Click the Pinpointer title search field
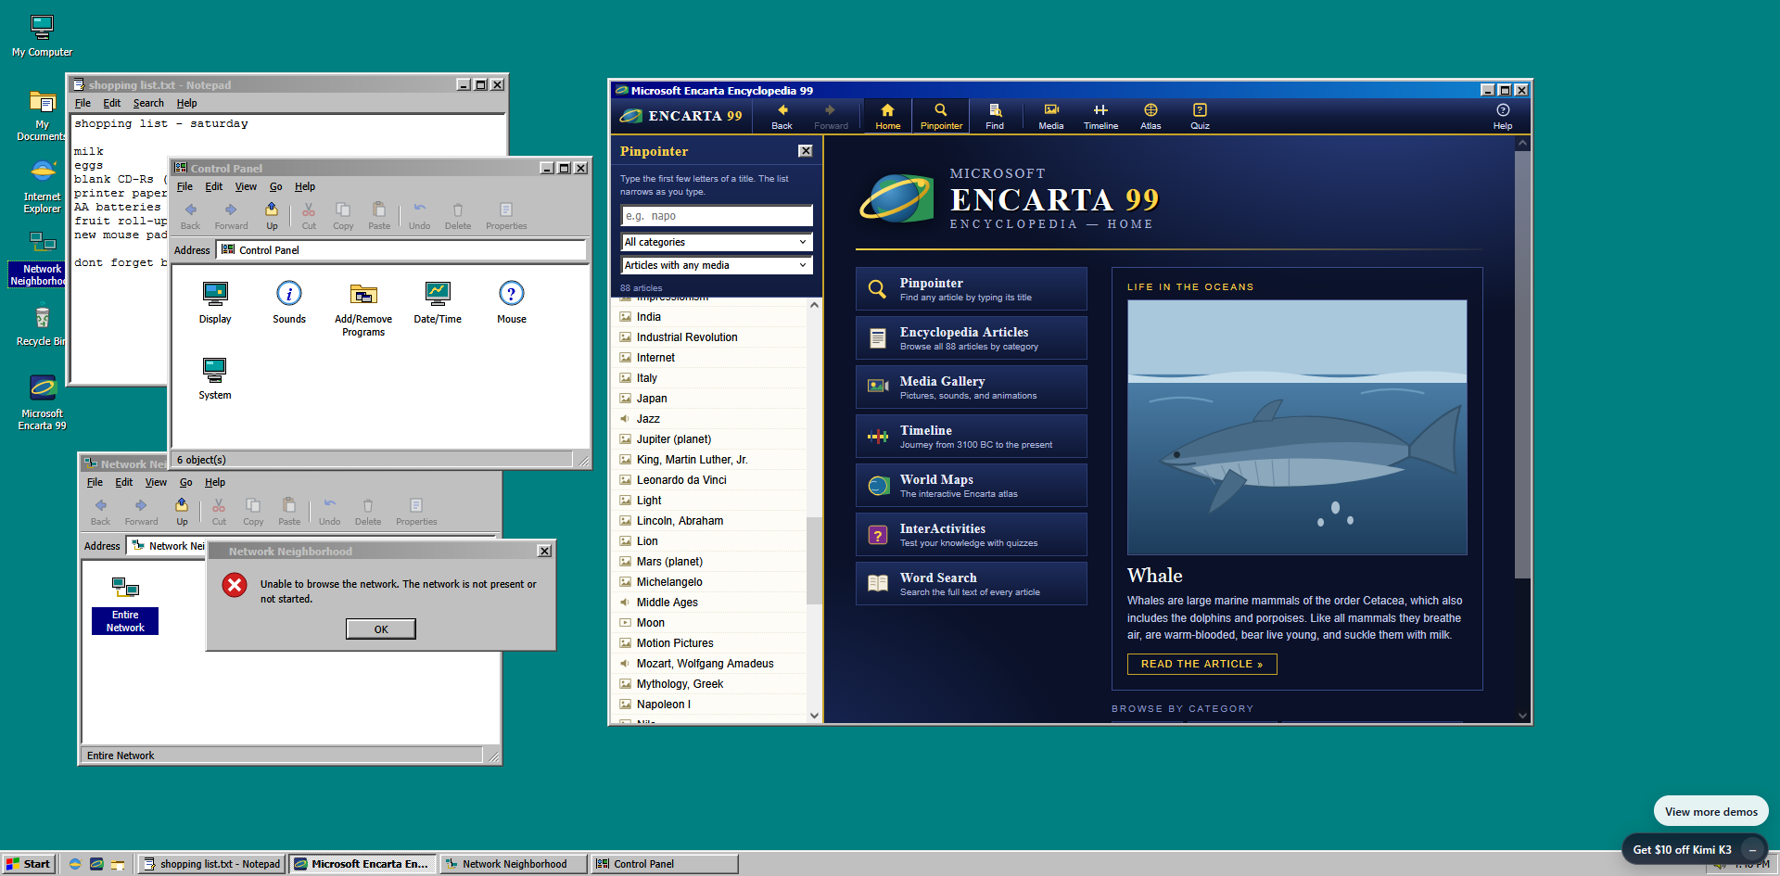Viewport: 1780px width, 876px height. 717,216
